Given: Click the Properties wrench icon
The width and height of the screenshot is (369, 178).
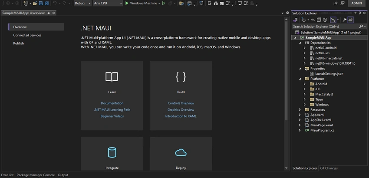Looking at the screenshot, I should [x=344, y=20].
